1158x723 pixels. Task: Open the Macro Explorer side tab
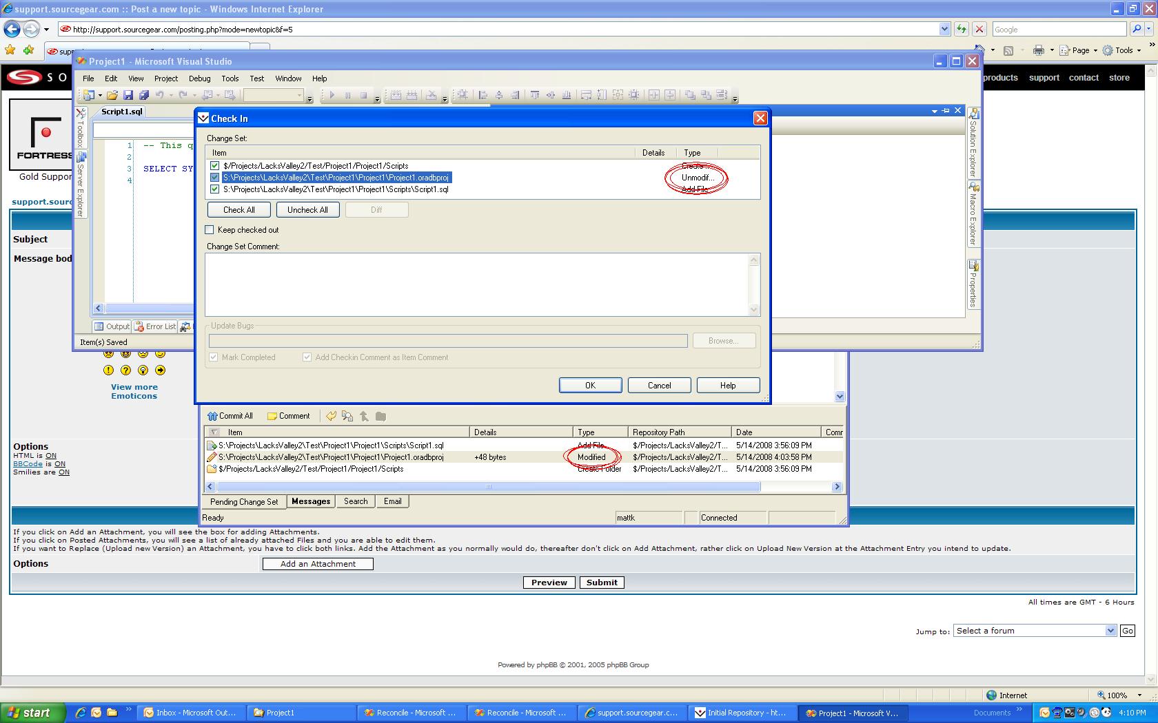click(973, 215)
